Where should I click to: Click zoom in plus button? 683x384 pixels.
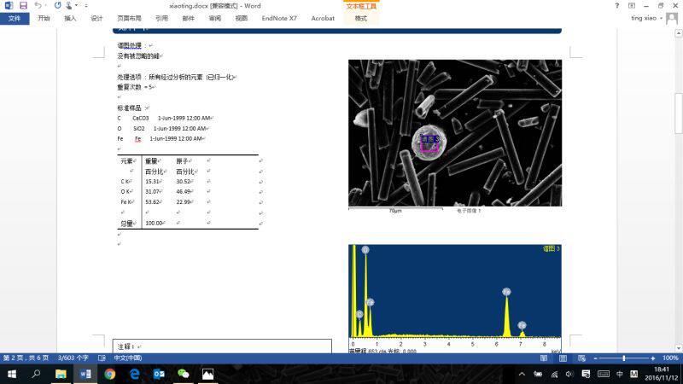(x=652, y=358)
